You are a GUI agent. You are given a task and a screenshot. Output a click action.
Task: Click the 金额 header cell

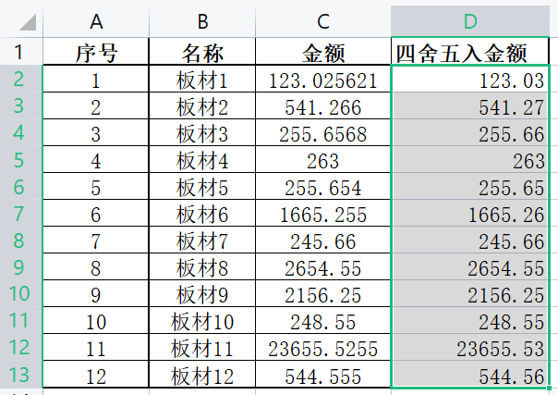pyautogui.click(x=323, y=52)
